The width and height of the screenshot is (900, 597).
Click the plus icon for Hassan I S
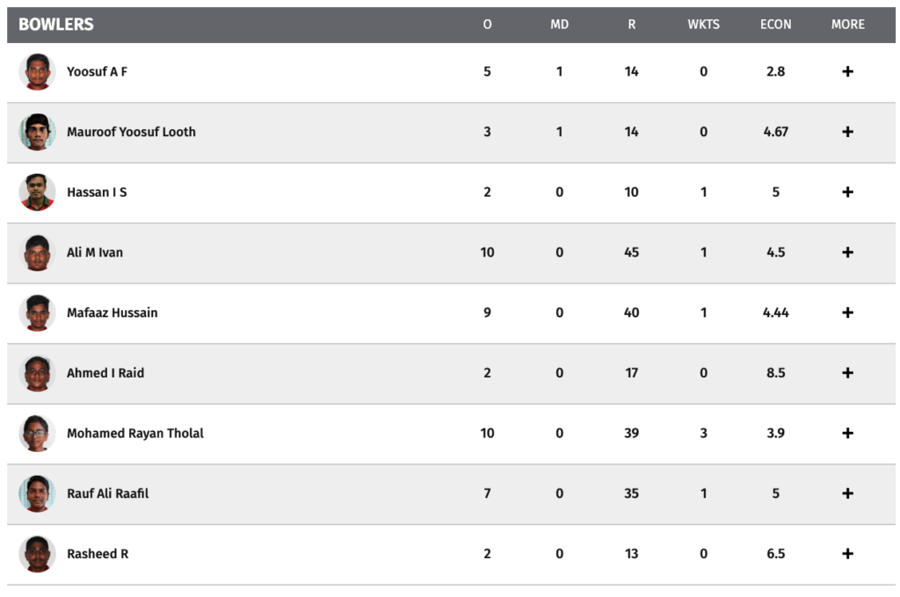click(x=847, y=192)
